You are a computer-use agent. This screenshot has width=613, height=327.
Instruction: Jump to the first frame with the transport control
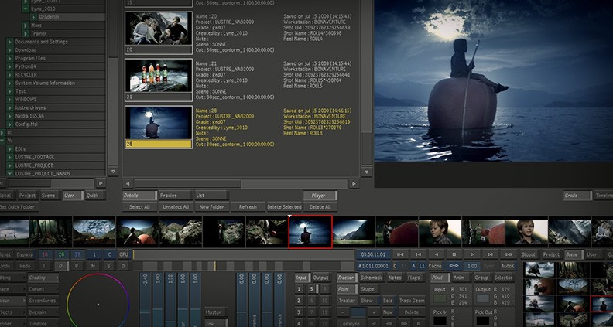click(400, 254)
